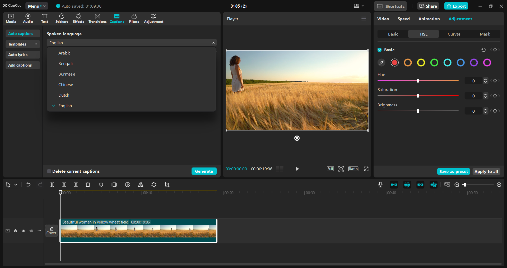Image resolution: width=507 pixels, height=268 pixels.
Task: Click the Generate button for captions
Action: 204,171
